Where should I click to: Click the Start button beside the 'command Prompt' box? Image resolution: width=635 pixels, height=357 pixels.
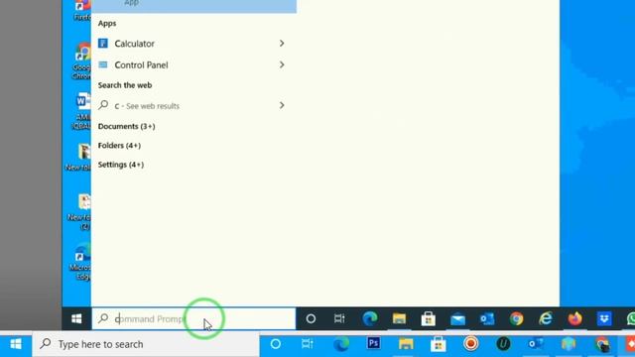click(x=76, y=319)
